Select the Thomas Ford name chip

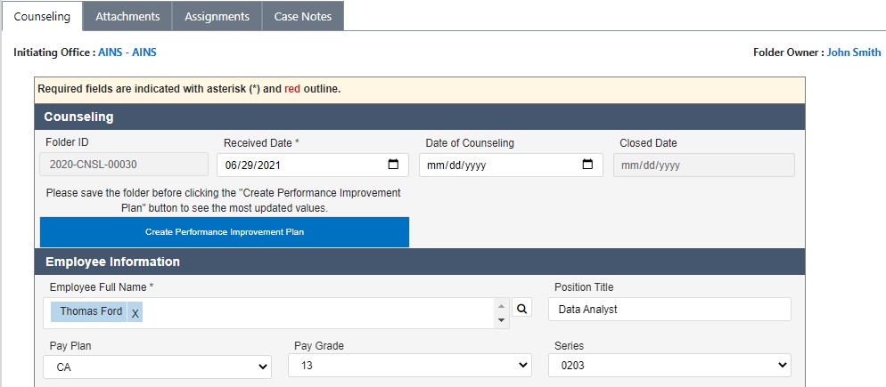[x=91, y=311]
